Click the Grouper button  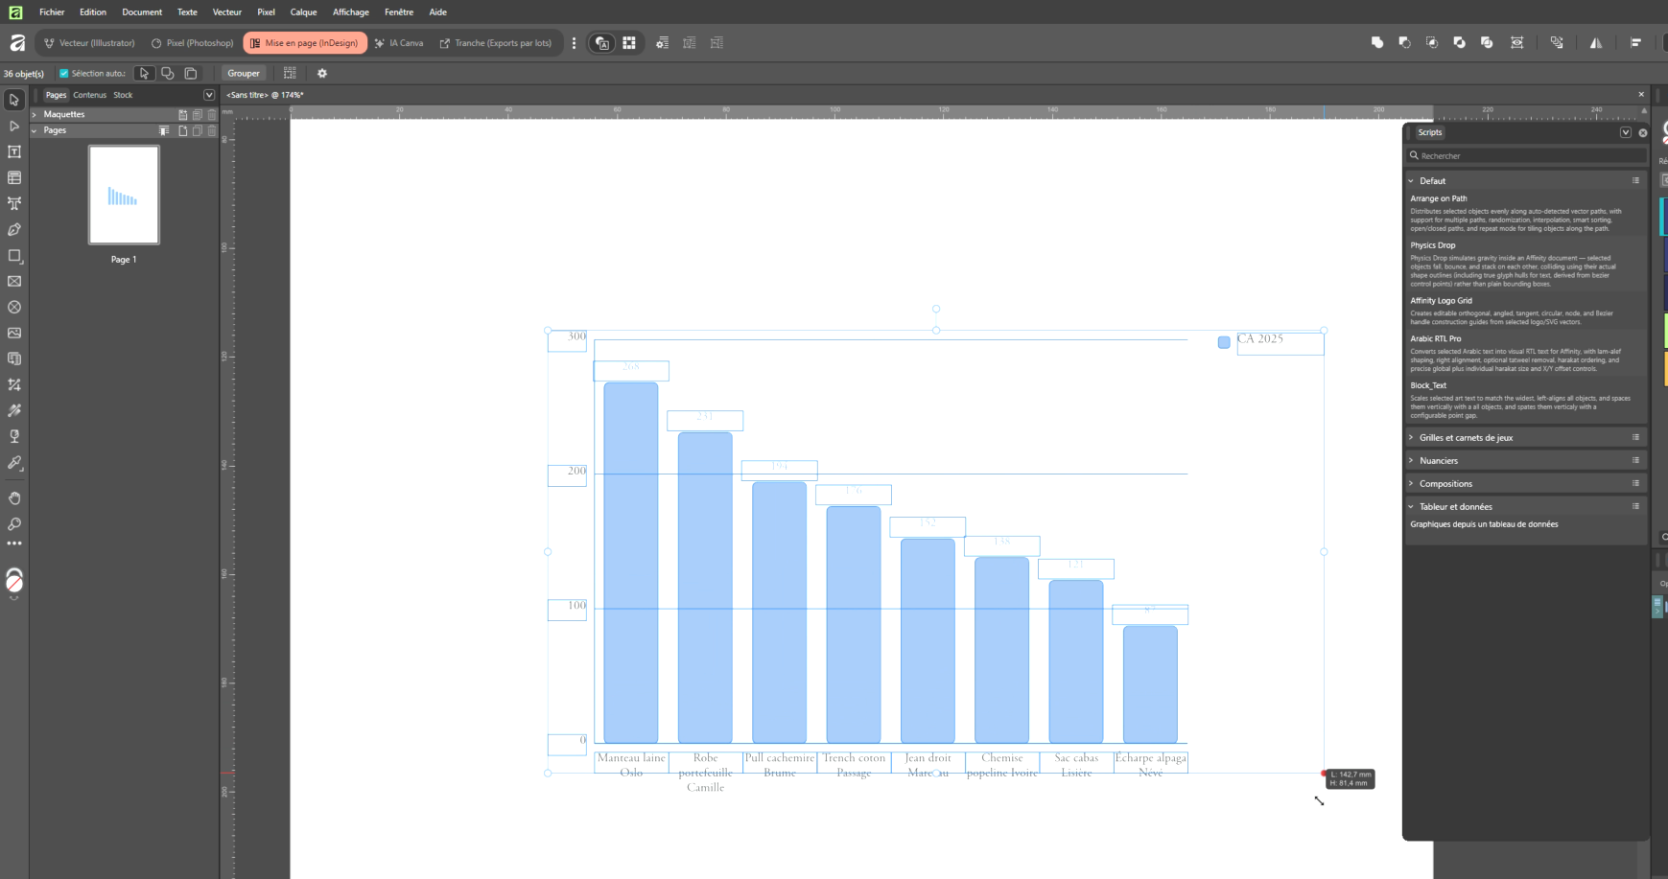(x=244, y=73)
